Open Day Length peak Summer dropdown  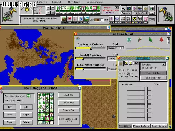(x=122, y=48)
